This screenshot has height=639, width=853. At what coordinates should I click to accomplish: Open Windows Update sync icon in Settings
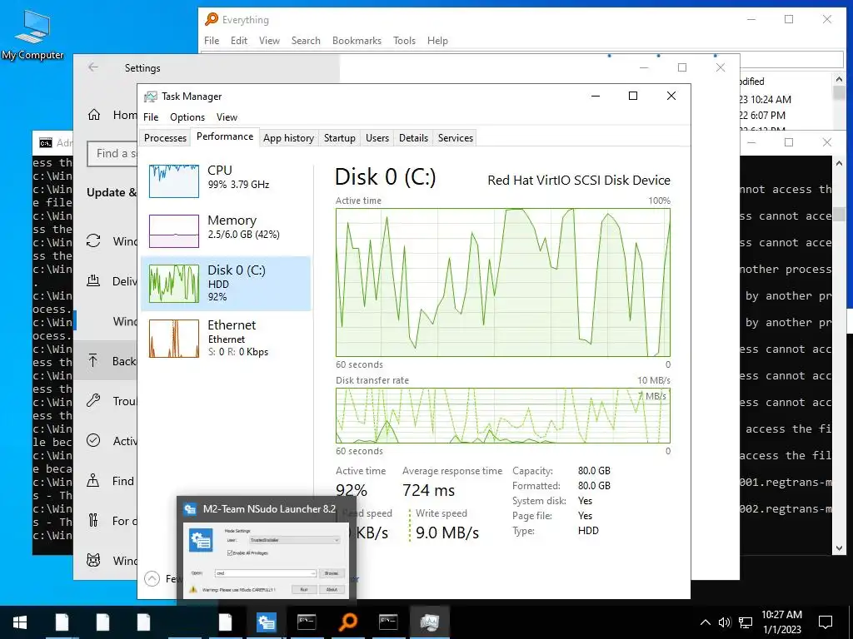click(93, 240)
